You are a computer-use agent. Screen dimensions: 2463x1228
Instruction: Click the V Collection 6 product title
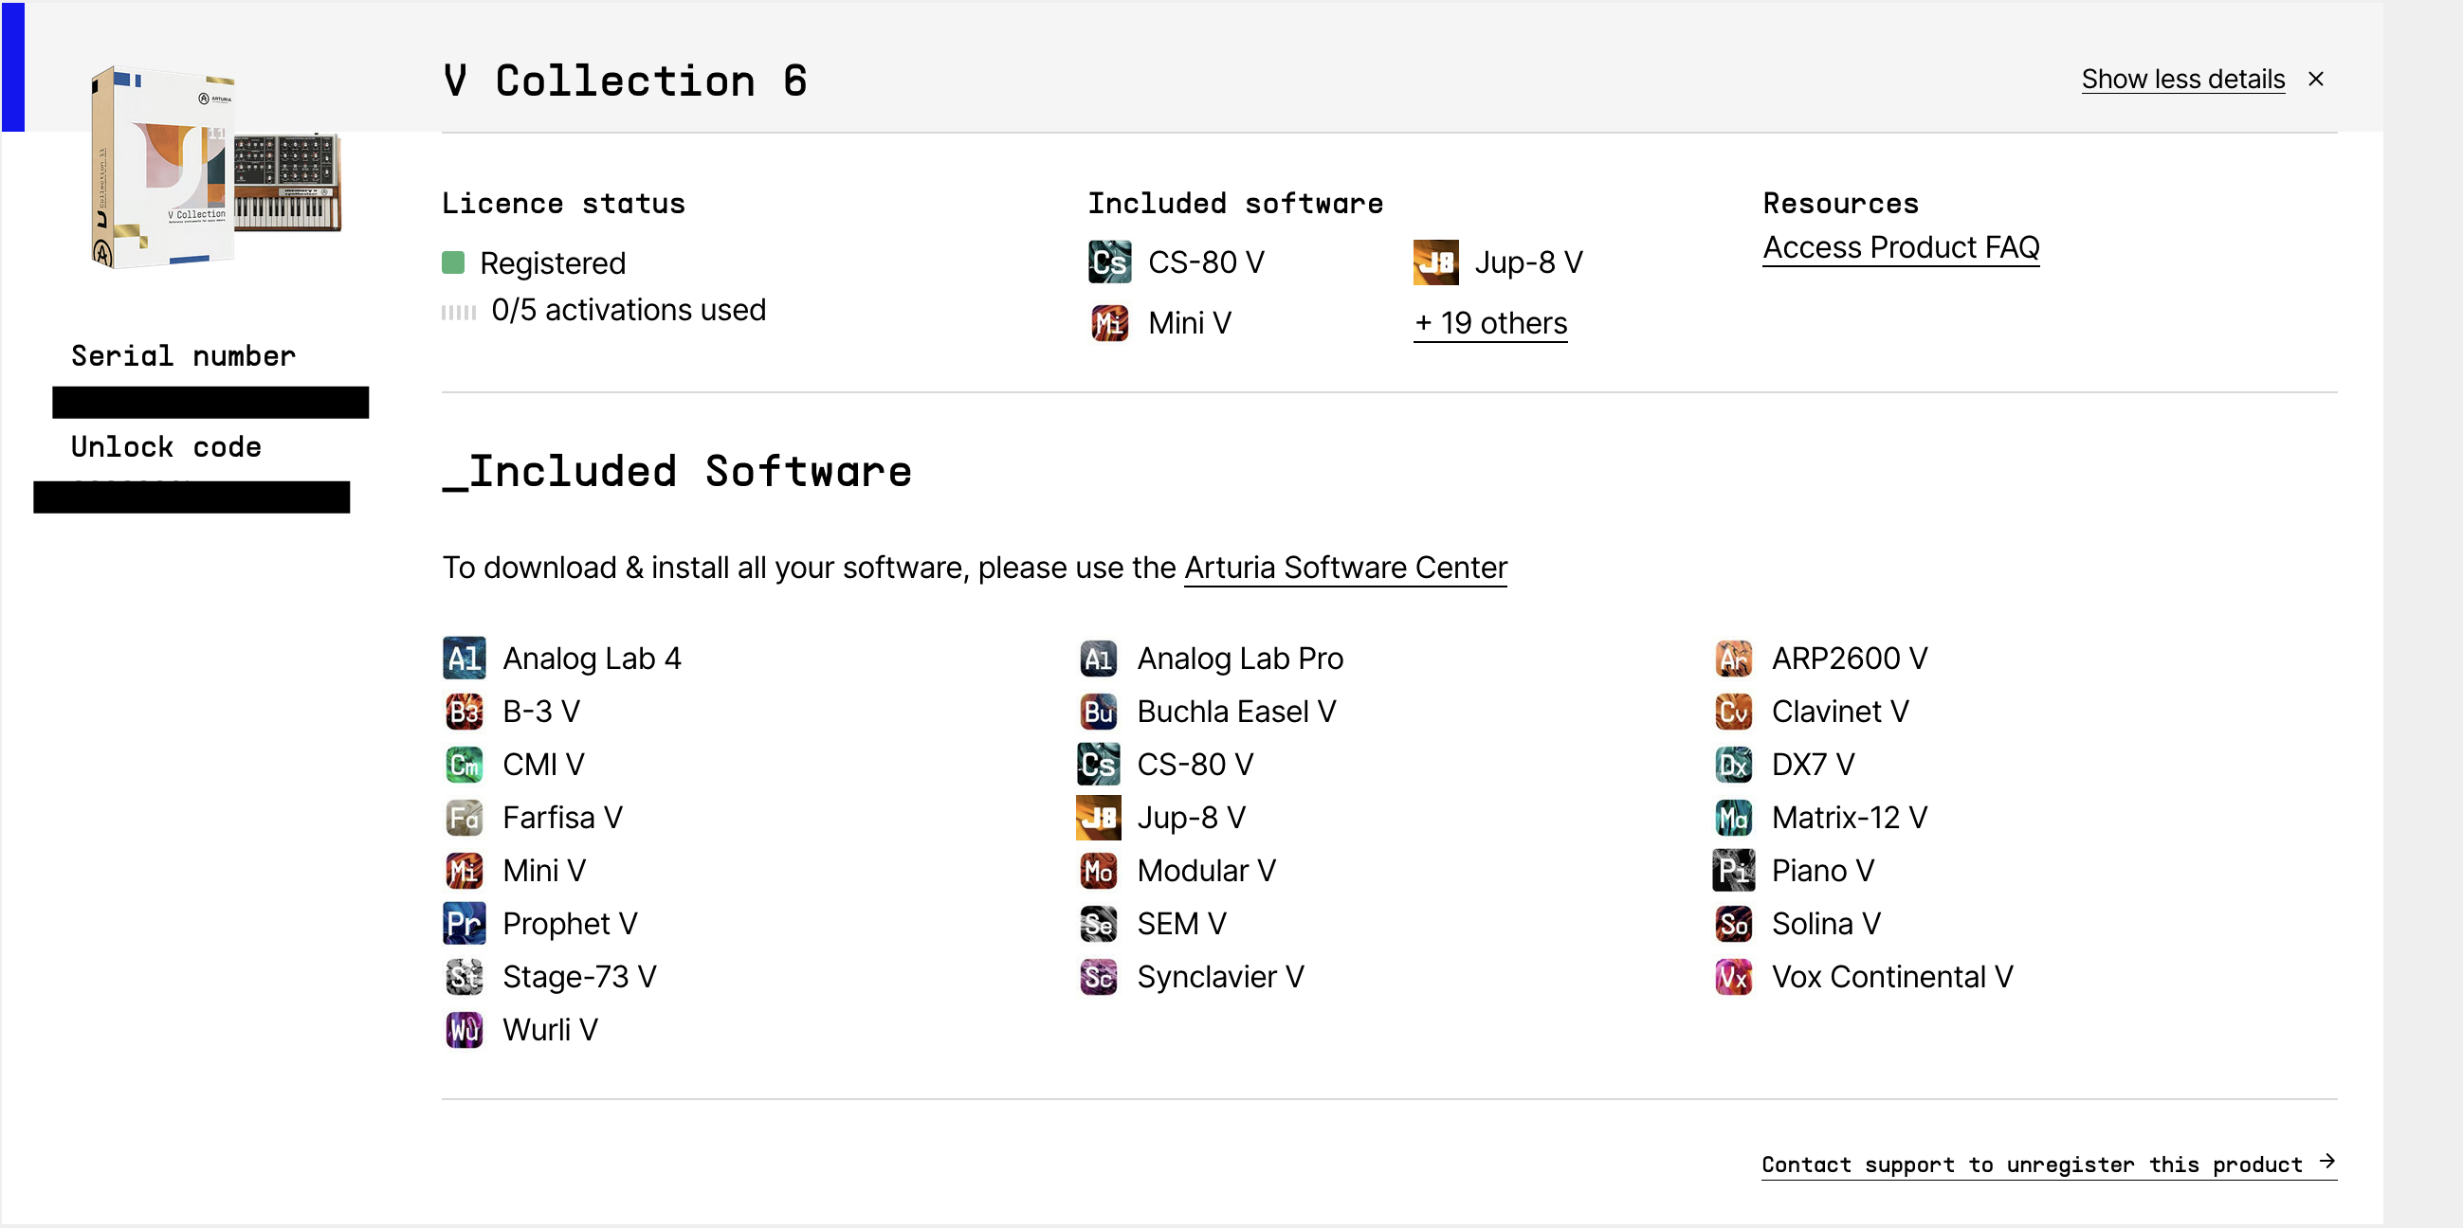[626, 81]
